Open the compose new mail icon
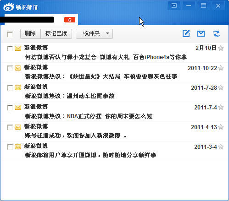The image size is (229, 201). (x=186, y=33)
